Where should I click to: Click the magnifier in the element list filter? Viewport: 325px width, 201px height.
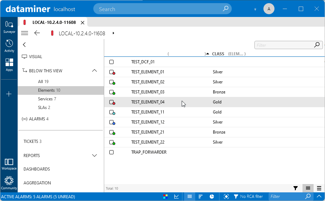tap(317, 45)
